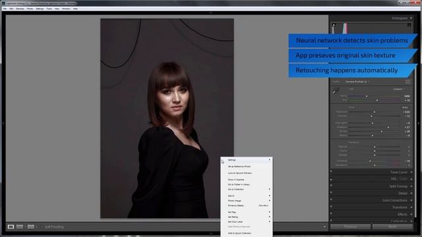This screenshot has width=422, height=237.
Task: Select Before/After left-right view icon
Action: tap(20, 226)
